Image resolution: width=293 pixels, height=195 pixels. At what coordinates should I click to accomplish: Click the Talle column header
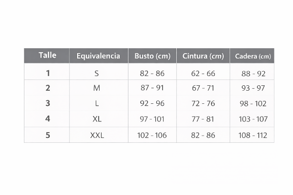[47, 56]
